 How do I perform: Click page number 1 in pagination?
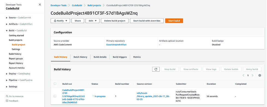[248, 75]
